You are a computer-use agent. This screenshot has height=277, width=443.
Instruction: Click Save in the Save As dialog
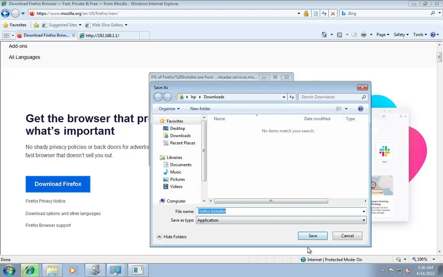(313, 236)
